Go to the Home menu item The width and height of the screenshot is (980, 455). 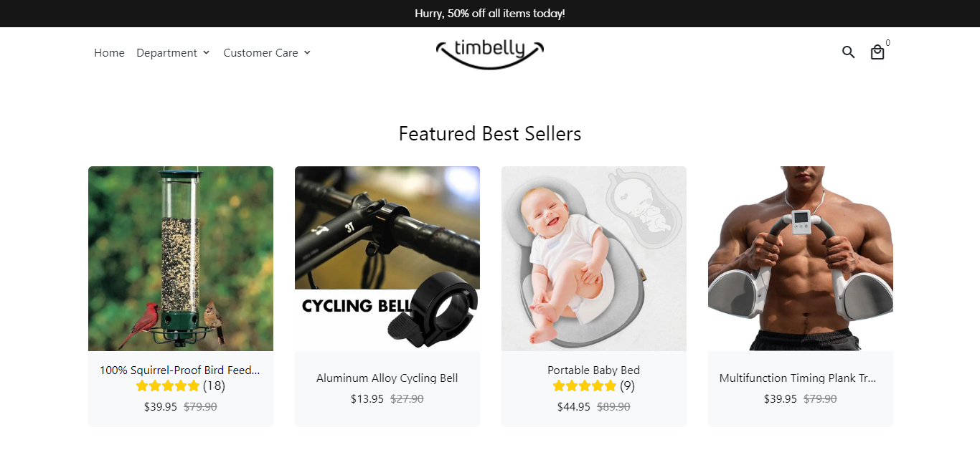109,53
